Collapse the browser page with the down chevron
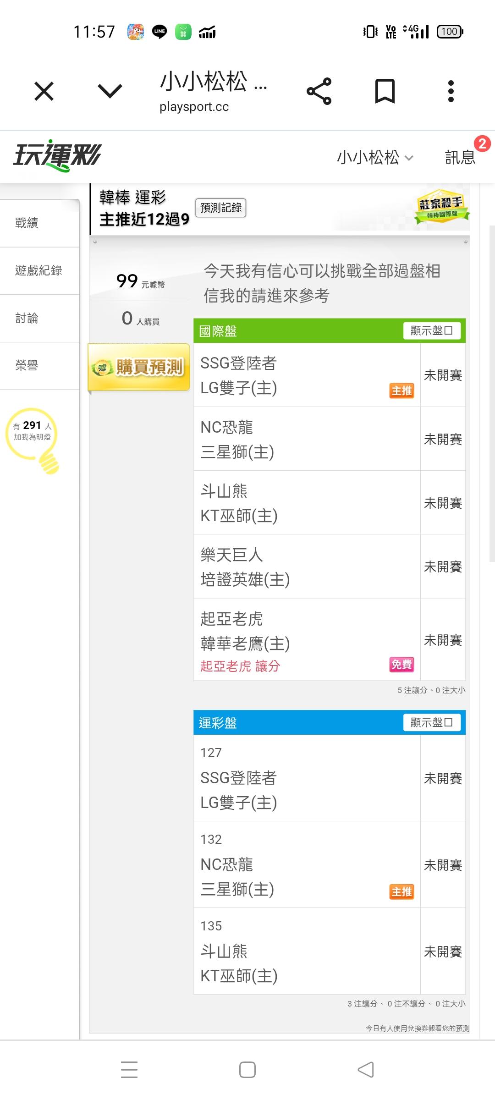The height and width of the screenshot is (1100, 495). [x=110, y=91]
